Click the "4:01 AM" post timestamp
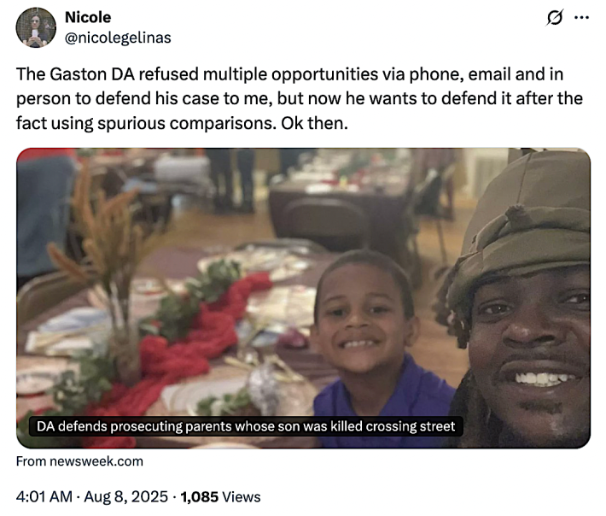Viewport: 606px width, 516px height. 44,496
